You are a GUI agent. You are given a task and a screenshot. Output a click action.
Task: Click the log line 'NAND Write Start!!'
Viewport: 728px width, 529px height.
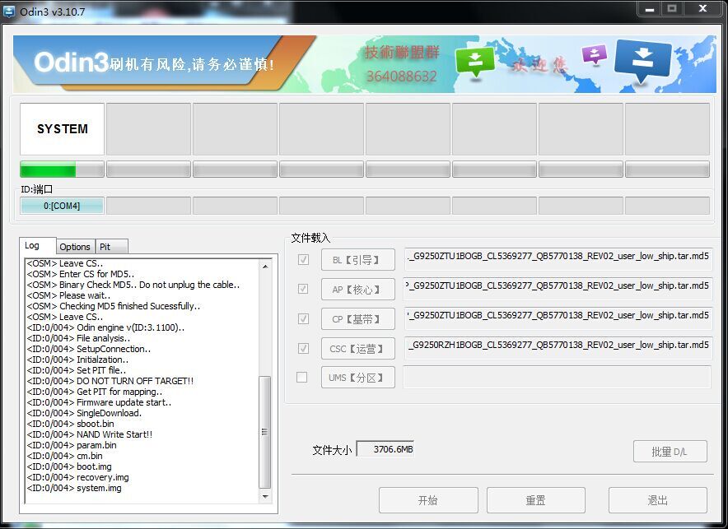point(90,434)
